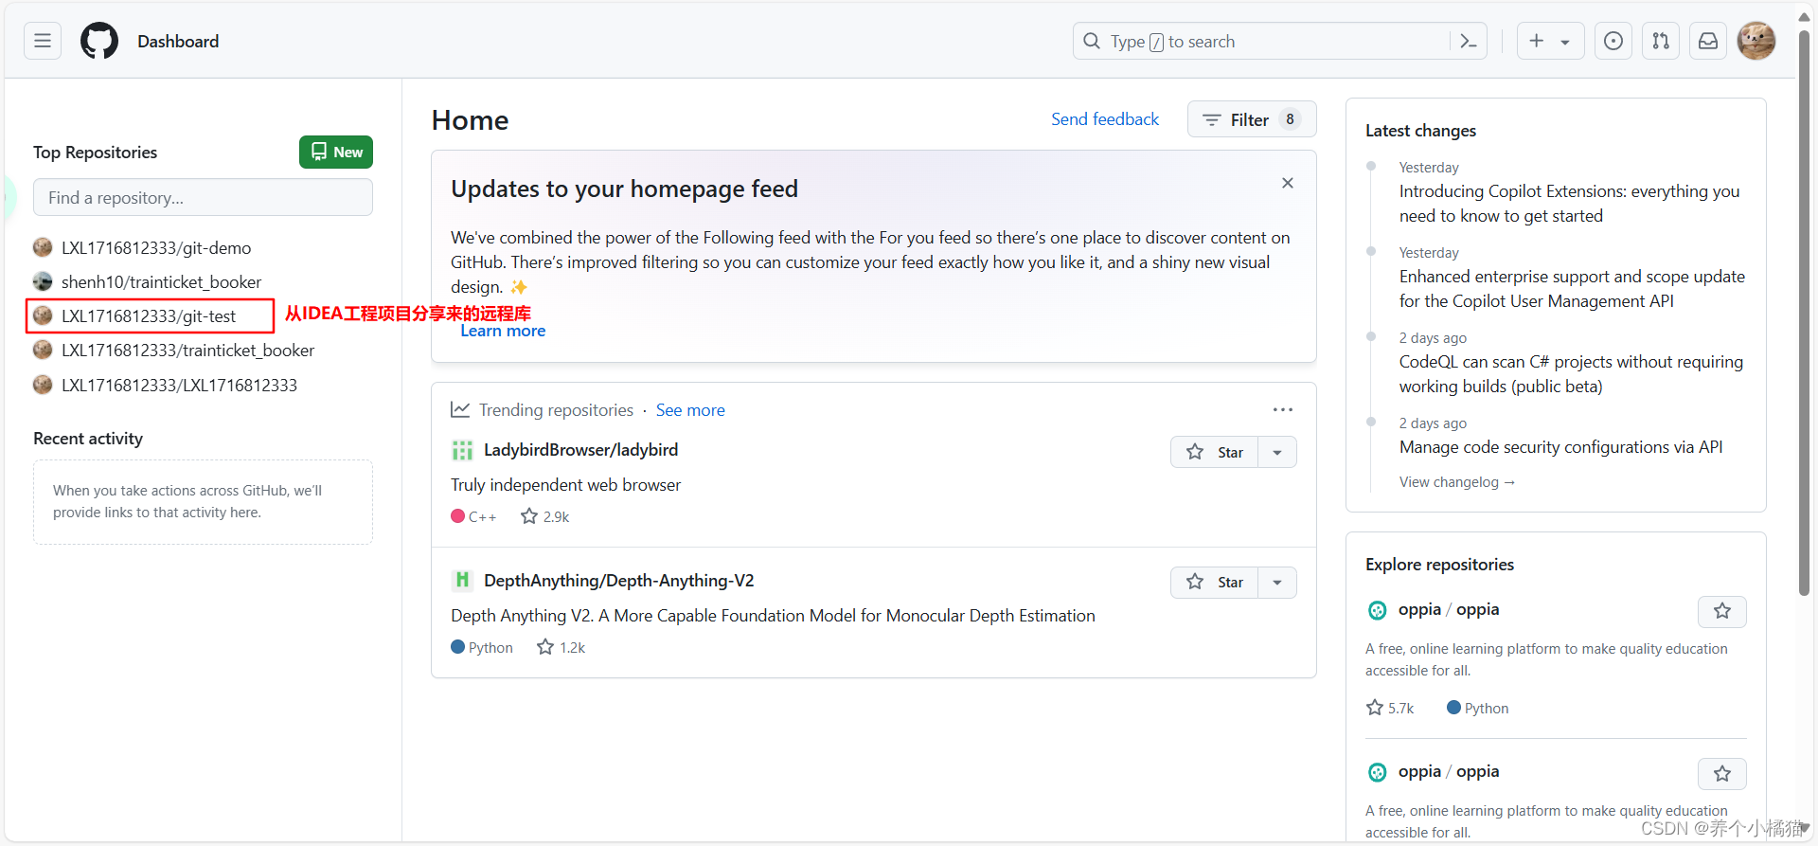Star the second oppia explore repository

tap(1722, 773)
